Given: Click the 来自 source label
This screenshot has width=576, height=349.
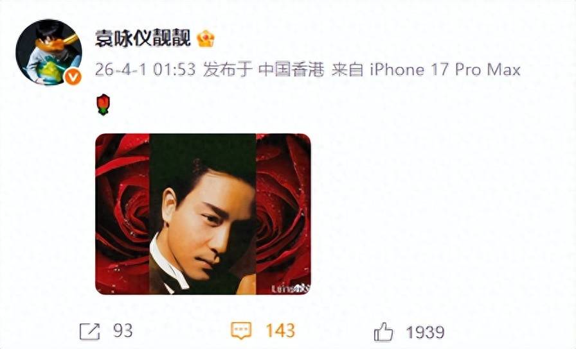Looking at the screenshot, I should pos(347,69).
